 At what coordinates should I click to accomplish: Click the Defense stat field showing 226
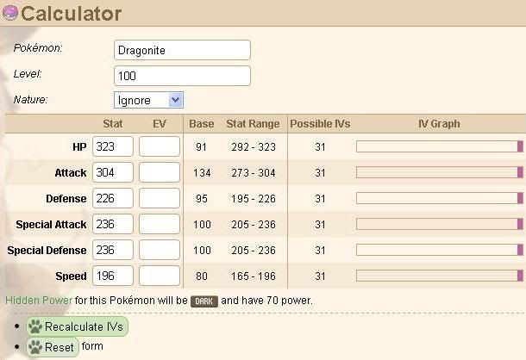[x=113, y=198]
